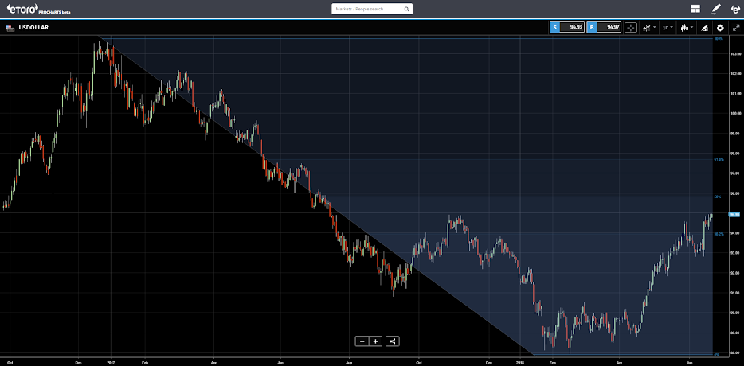Click the current price label on axis
This screenshot has width=744, height=366.
735,214
